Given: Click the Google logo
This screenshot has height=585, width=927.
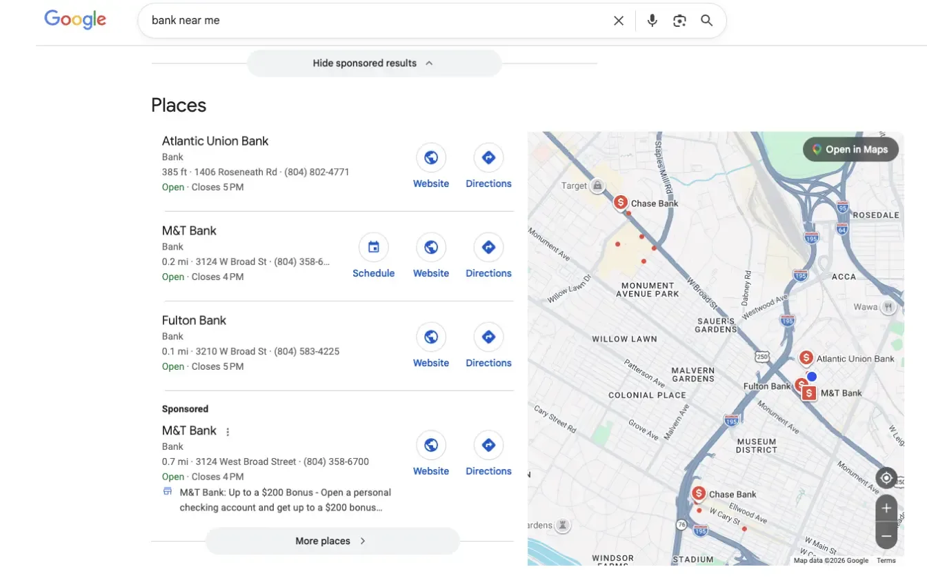Looking at the screenshot, I should tap(75, 20).
